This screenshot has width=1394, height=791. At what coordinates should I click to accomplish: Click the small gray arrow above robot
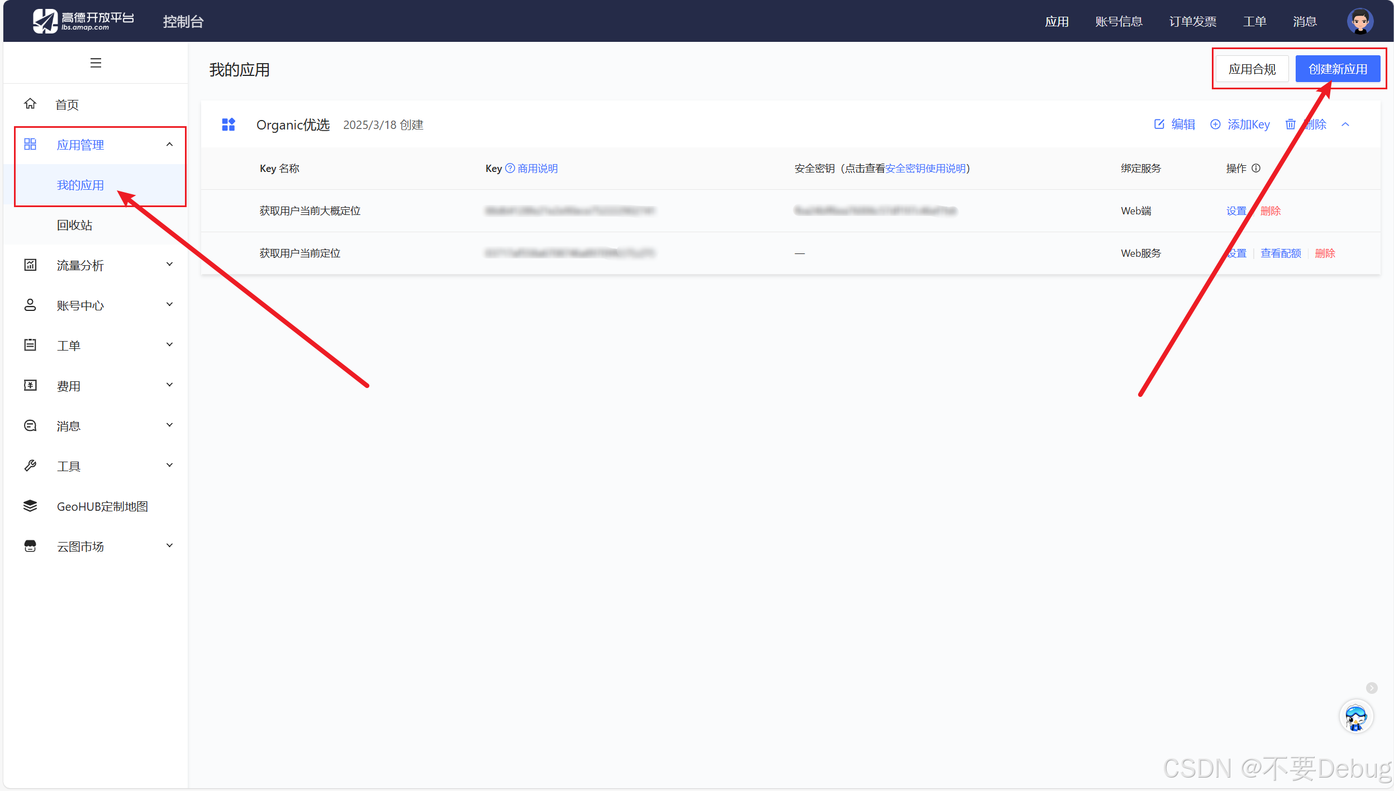click(x=1372, y=688)
